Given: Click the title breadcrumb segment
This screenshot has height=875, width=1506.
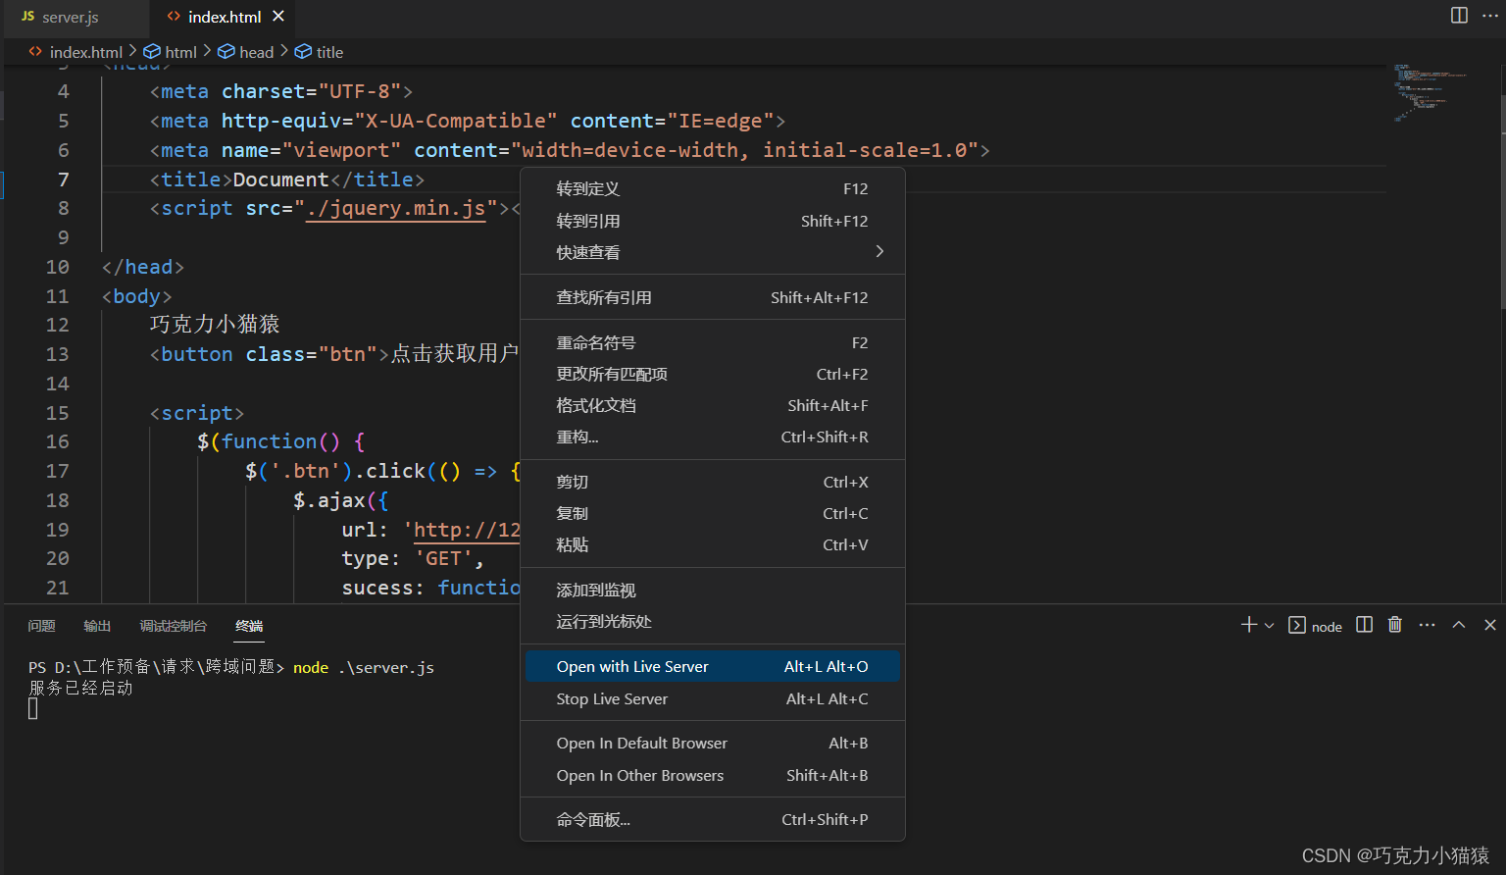Looking at the screenshot, I should pos(320,52).
